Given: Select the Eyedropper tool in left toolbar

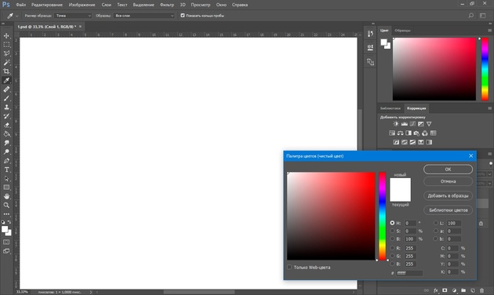Looking at the screenshot, I should coord(6,80).
